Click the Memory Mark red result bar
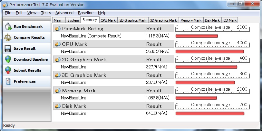 click(196, 98)
